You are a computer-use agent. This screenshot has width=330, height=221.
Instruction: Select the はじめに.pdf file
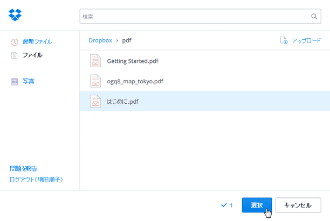[x=205, y=101]
